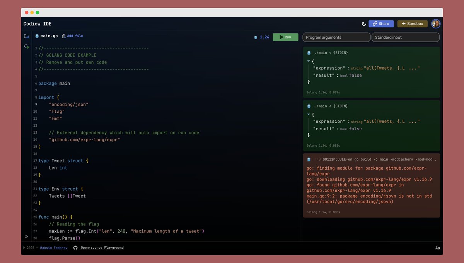464x263 pixels.
Task: Click the "Len int" field line
Action: 58,168
